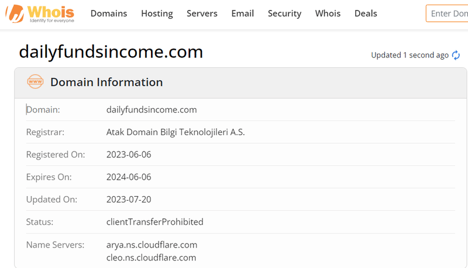The height and width of the screenshot is (268, 468).
Task: Open the Whois menu item
Action: pyautogui.click(x=328, y=13)
